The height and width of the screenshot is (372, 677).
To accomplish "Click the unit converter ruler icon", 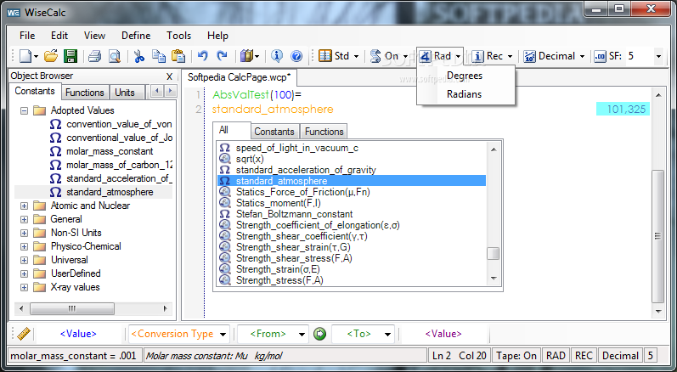I will (23, 334).
